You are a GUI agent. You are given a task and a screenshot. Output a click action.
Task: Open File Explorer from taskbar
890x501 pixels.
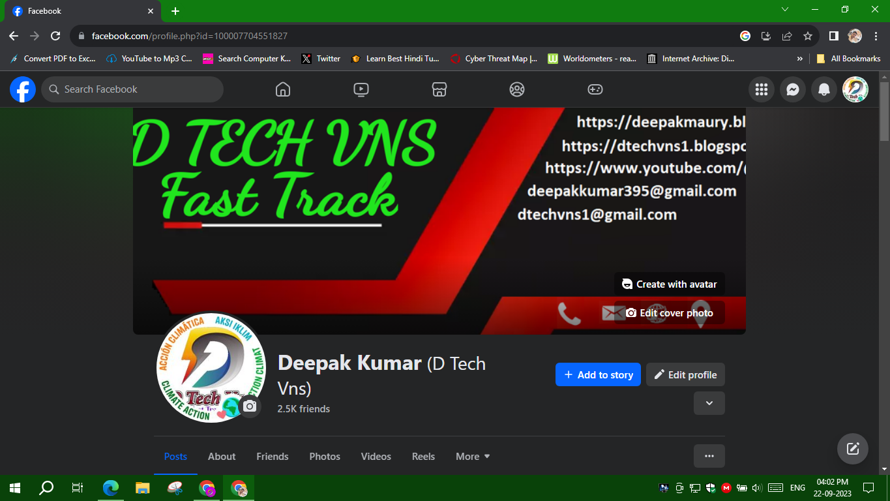click(142, 487)
